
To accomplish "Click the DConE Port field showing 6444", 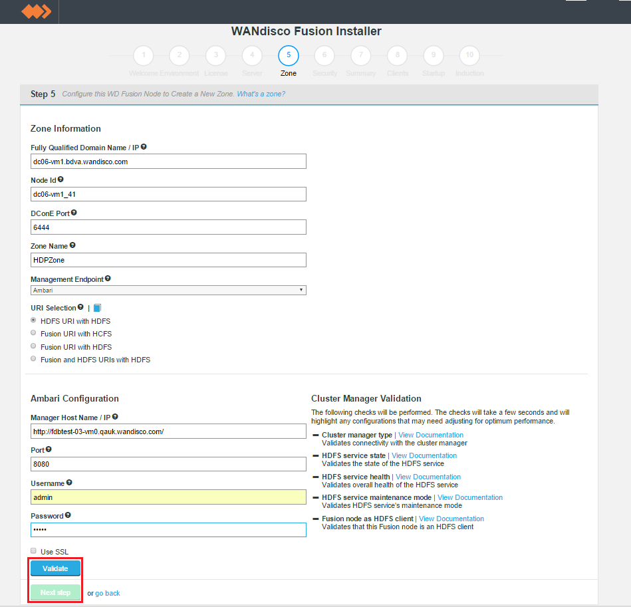I will click(x=168, y=227).
